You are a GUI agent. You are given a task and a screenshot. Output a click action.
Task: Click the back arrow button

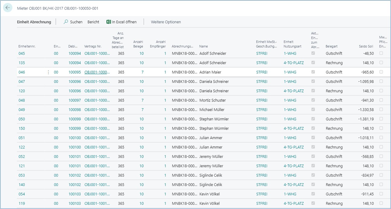click(8, 8)
